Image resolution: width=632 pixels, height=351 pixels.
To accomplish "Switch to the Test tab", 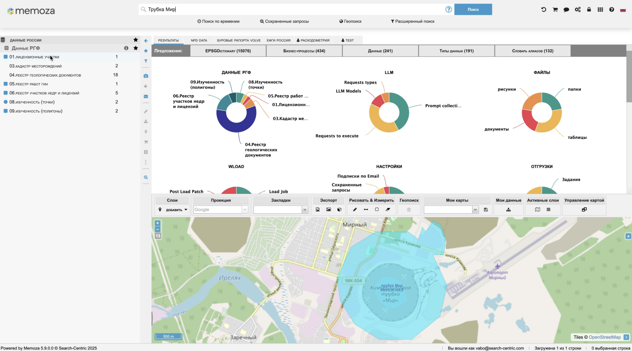I will coord(348,40).
